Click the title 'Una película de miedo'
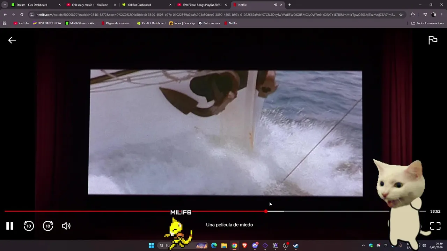Screen dimensions: 447x251 click(x=229, y=225)
